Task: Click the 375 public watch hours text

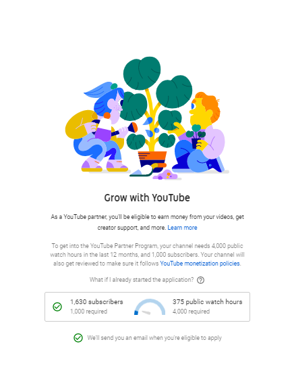Action: pos(207,301)
